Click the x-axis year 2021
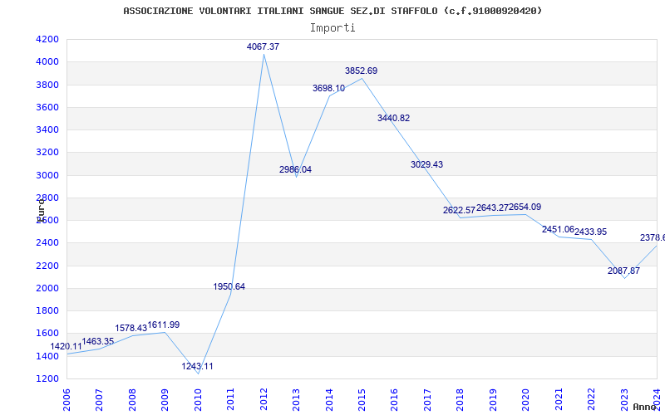665x415 pixels. tap(559, 400)
